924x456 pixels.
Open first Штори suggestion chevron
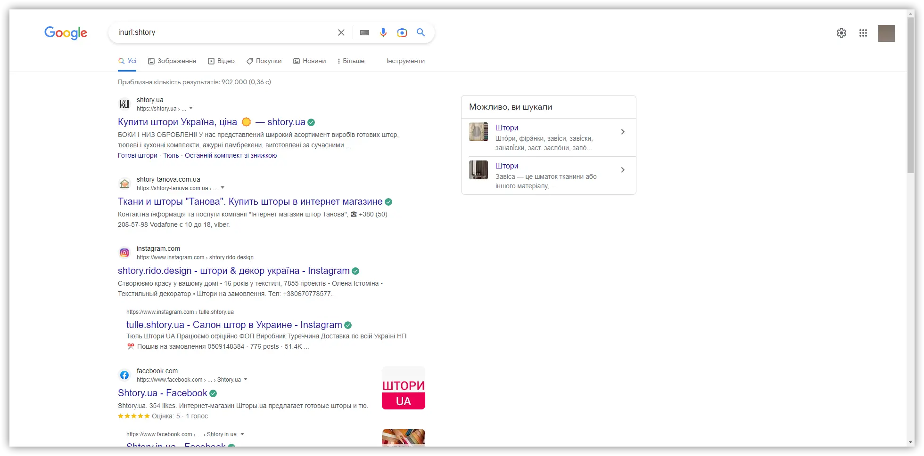[x=623, y=132]
